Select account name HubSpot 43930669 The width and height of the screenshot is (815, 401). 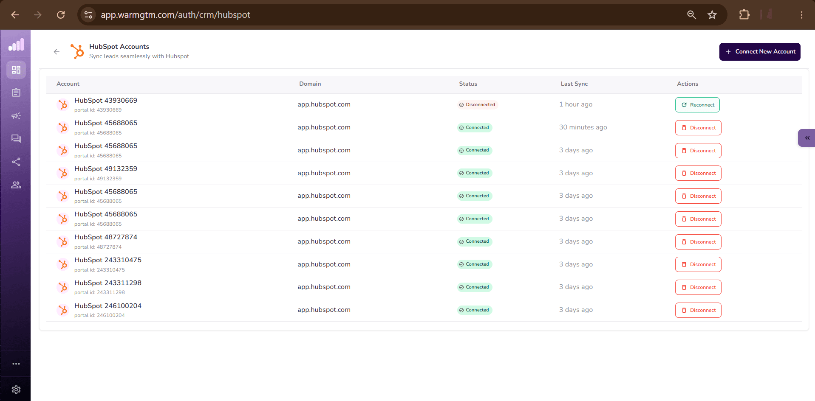tap(106, 101)
